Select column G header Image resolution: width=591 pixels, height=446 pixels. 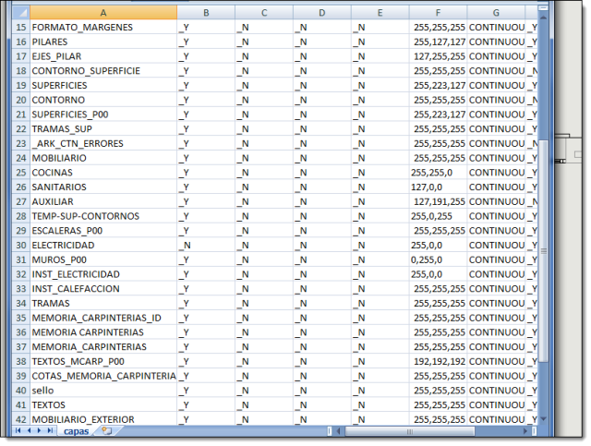point(496,13)
